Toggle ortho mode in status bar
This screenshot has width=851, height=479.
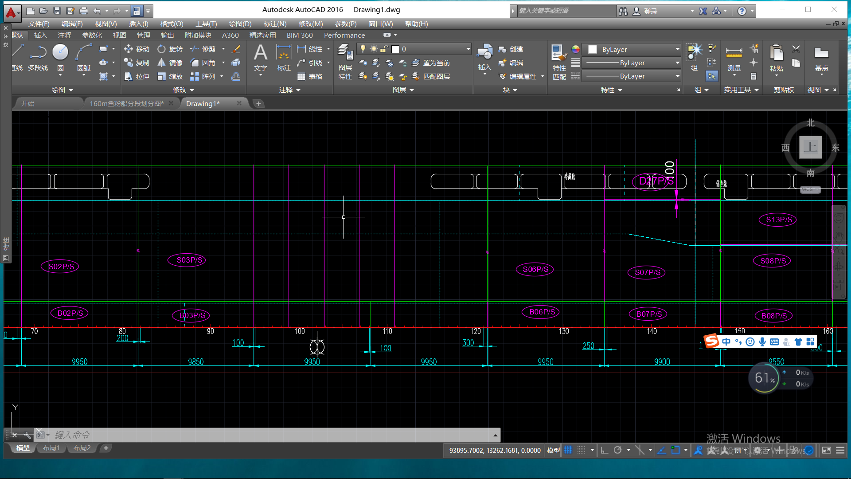[x=604, y=450]
